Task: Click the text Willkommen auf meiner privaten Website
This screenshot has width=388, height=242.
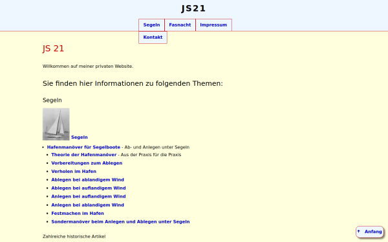Action: 88,66
